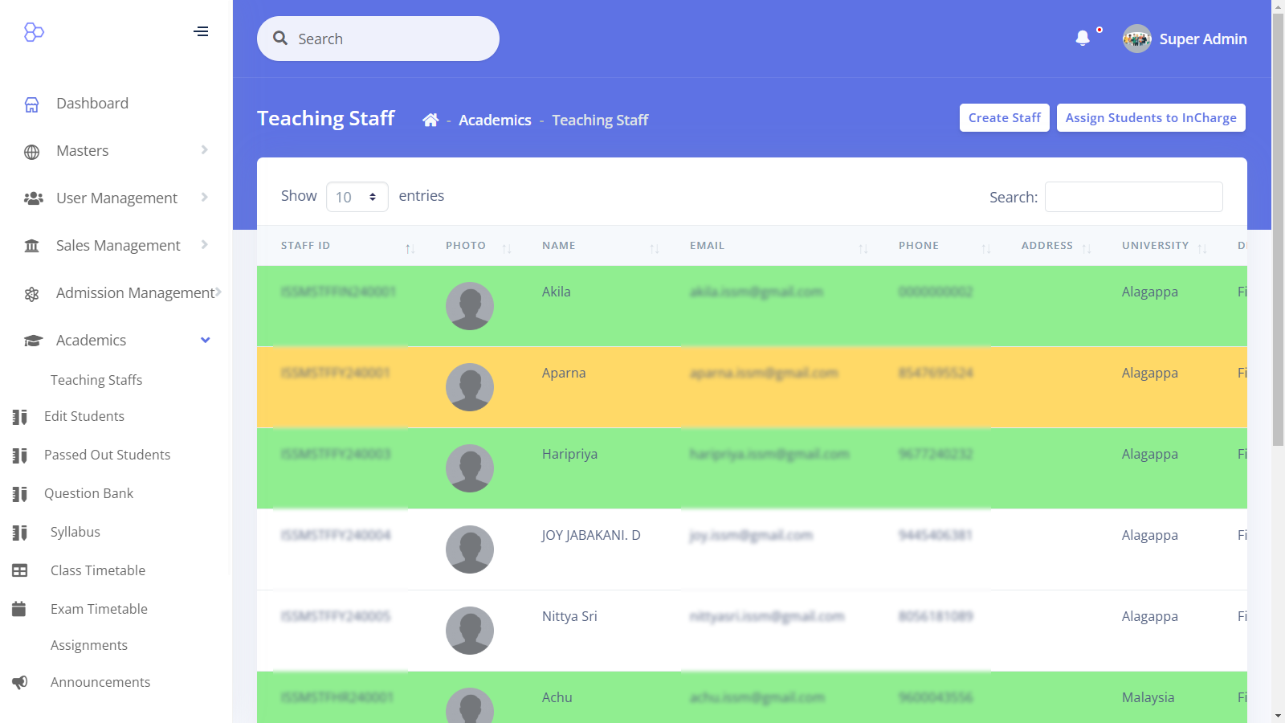Click the Announcements megaphone icon
This screenshot has width=1285, height=723.
20,682
